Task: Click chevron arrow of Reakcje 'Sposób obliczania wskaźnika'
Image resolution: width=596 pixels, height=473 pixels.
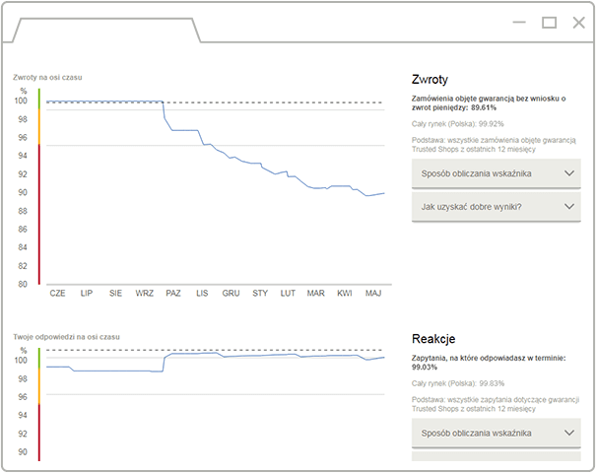Action: tap(569, 433)
